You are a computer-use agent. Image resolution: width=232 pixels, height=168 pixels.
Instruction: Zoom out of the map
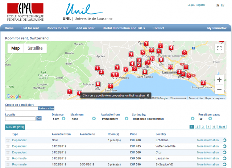[219, 89]
